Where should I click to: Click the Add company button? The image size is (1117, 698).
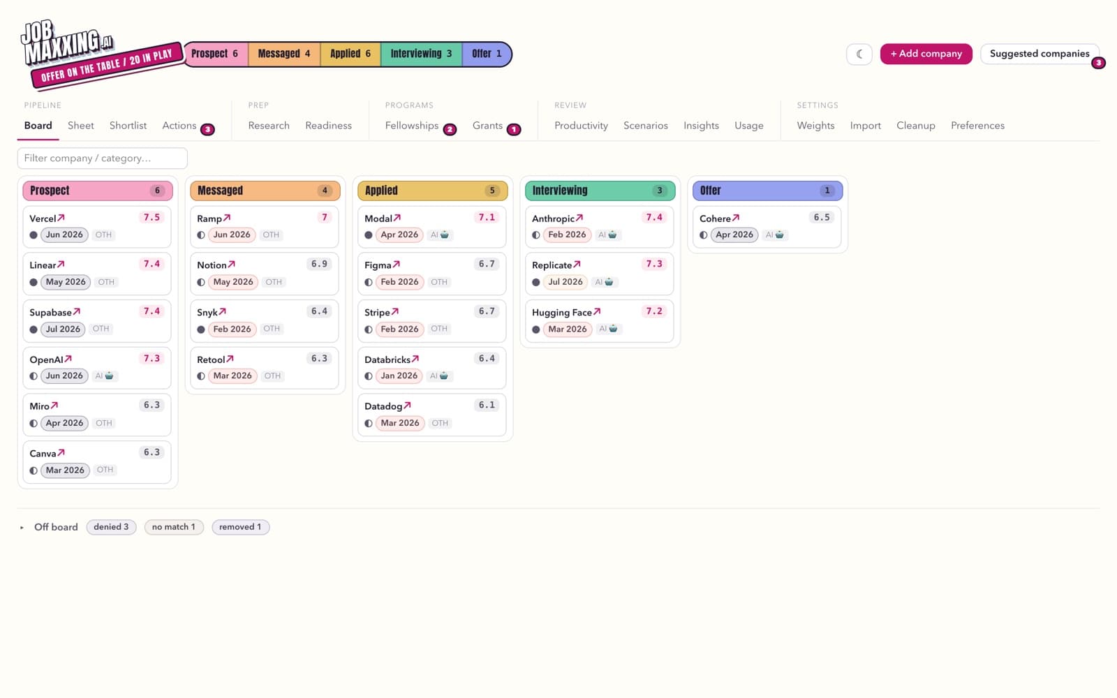pos(926,54)
